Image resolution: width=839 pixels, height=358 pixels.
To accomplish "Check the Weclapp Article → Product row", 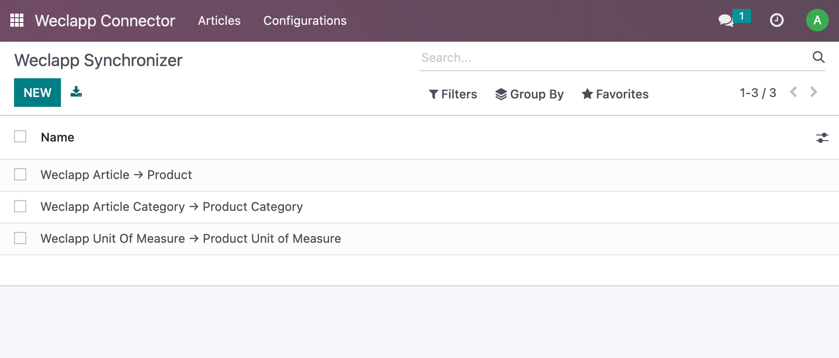I will pyautogui.click(x=20, y=174).
